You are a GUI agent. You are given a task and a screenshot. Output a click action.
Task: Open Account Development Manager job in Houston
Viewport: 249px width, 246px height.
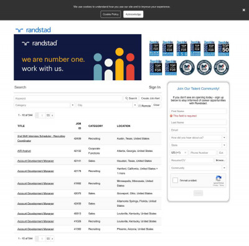35,161
